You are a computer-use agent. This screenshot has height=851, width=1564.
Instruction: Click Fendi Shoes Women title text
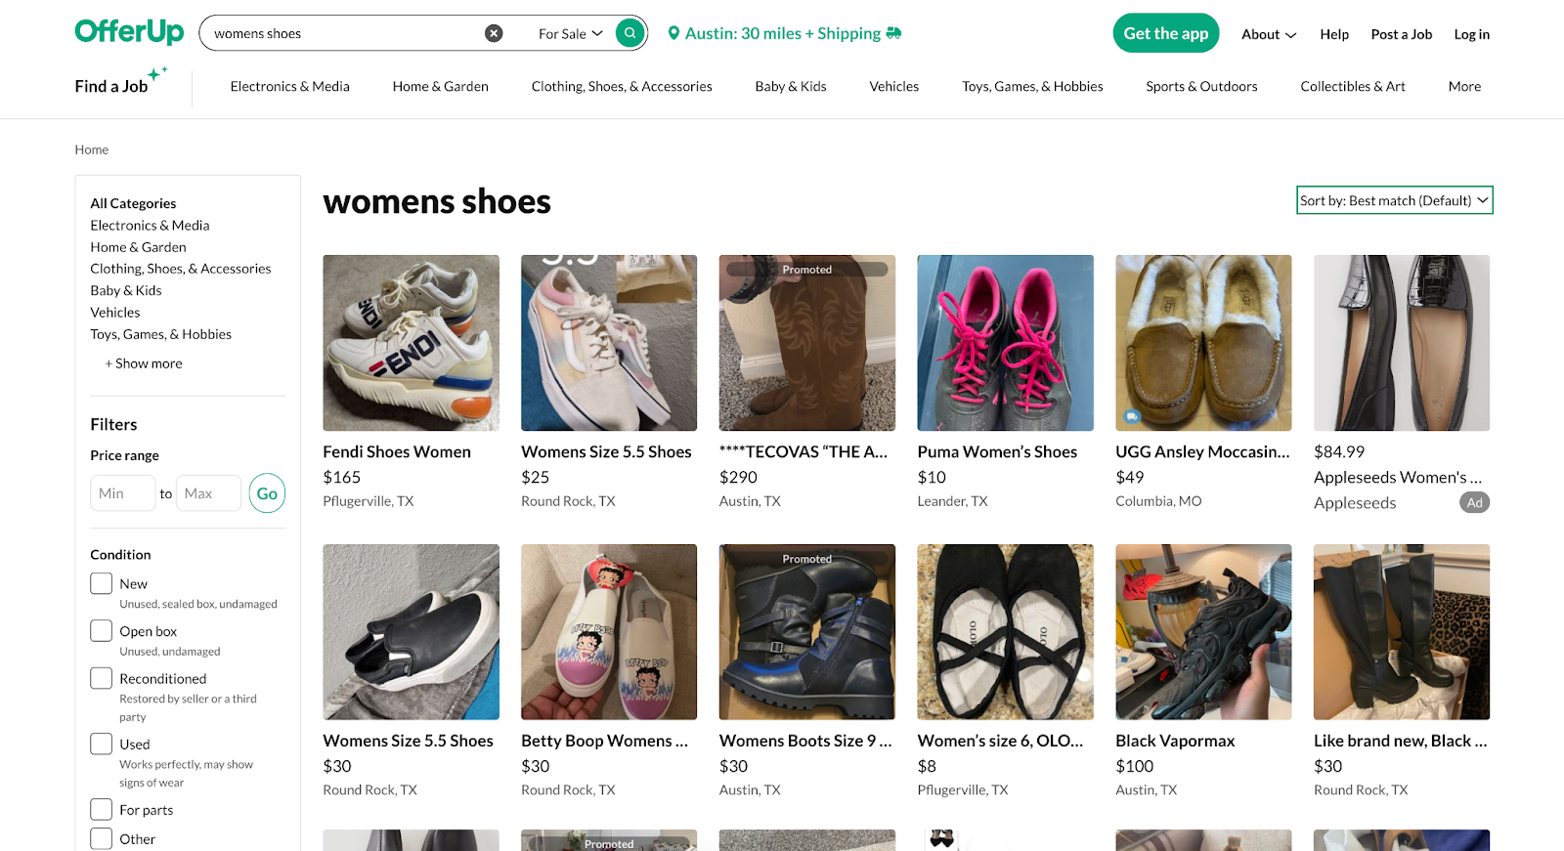point(397,452)
